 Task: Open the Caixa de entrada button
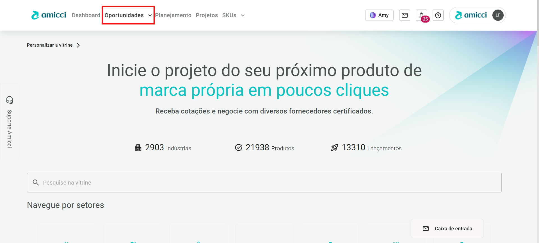pos(447,229)
